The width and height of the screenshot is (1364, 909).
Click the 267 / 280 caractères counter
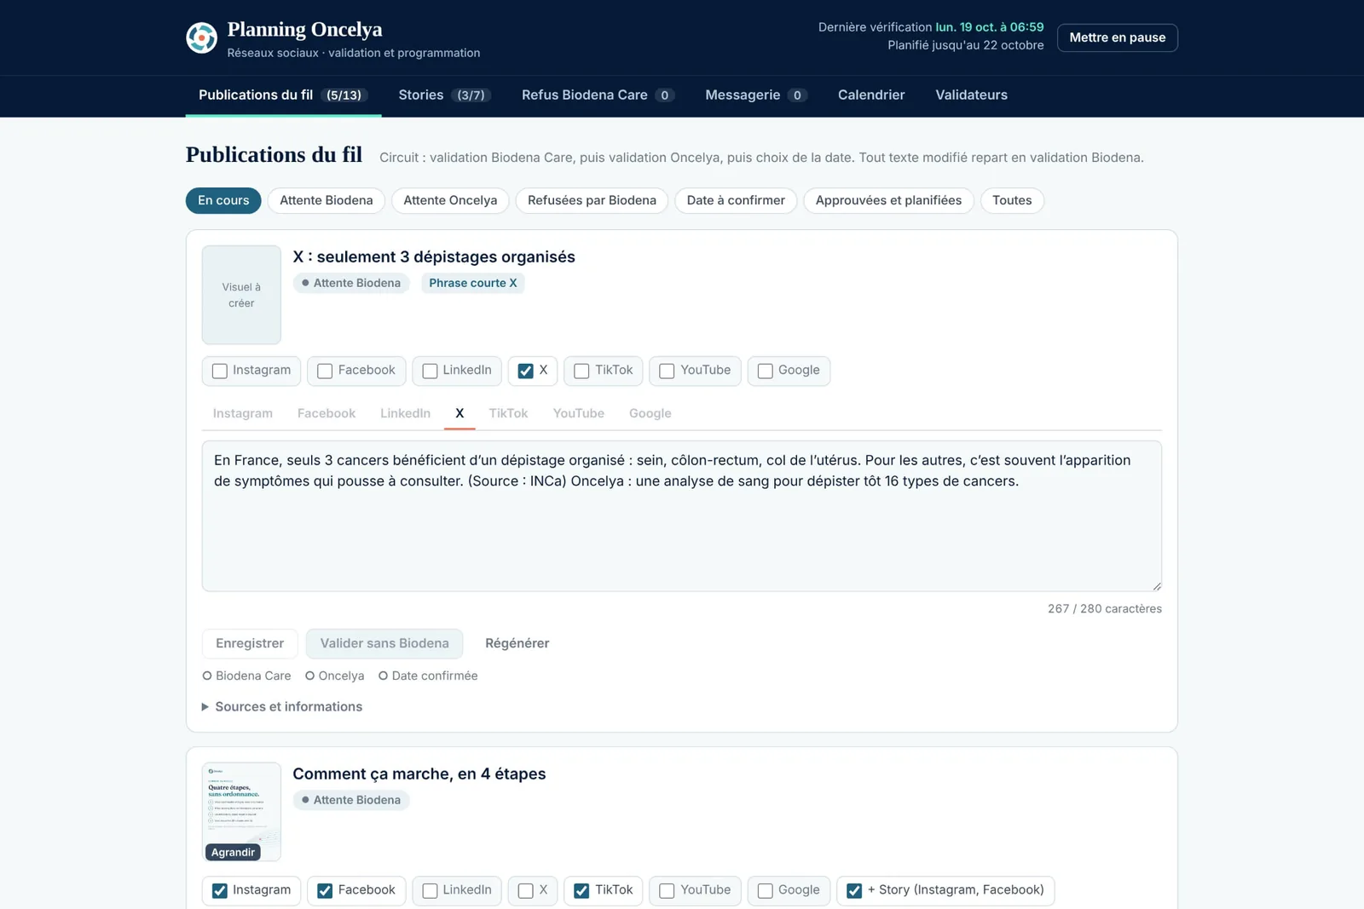pos(1105,608)
